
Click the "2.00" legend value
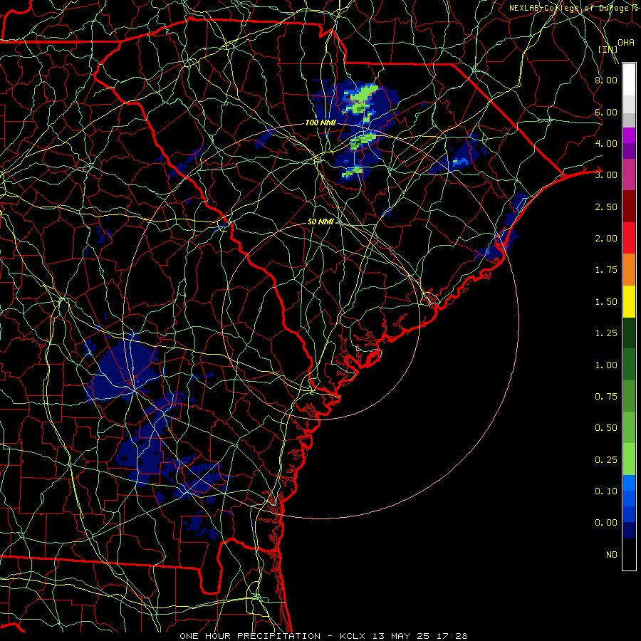[606, 239]
